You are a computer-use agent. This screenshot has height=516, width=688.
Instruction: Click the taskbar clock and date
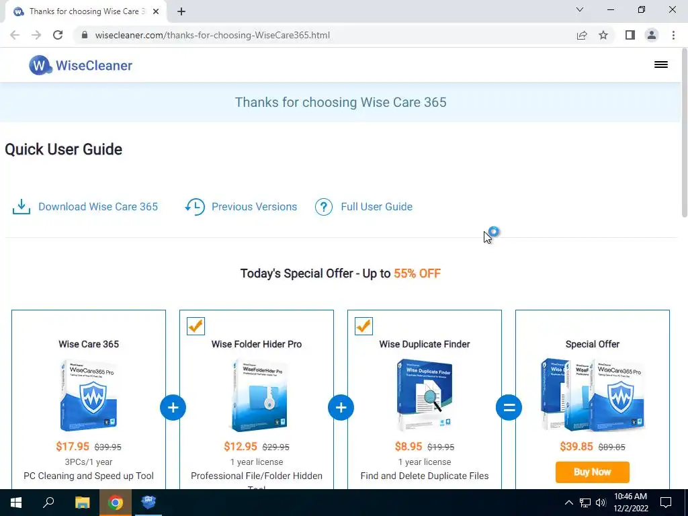[630, 503]
